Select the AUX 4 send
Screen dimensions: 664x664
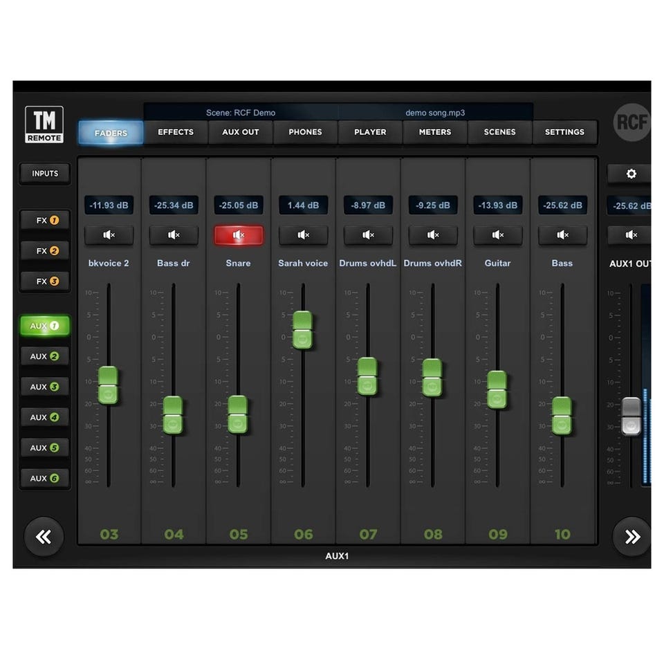point(45,417)
